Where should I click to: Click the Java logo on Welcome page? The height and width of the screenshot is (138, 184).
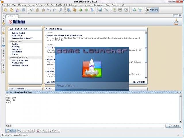176,22
